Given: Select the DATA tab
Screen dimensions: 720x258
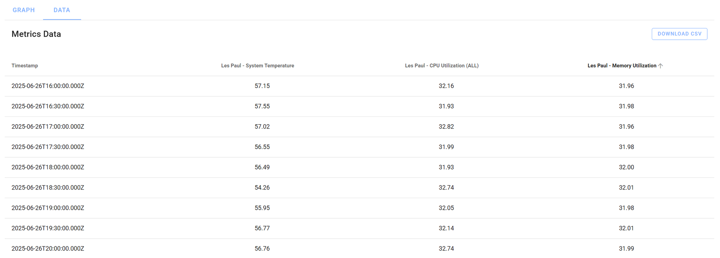Looking at the screenshot, I should pos(62,10).
